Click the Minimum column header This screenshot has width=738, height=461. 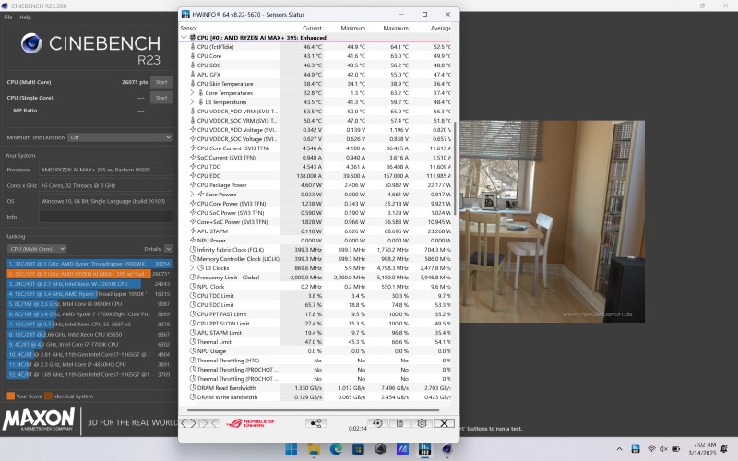353,29
